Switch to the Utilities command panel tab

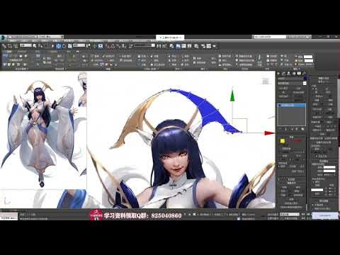tap(304, 74)
